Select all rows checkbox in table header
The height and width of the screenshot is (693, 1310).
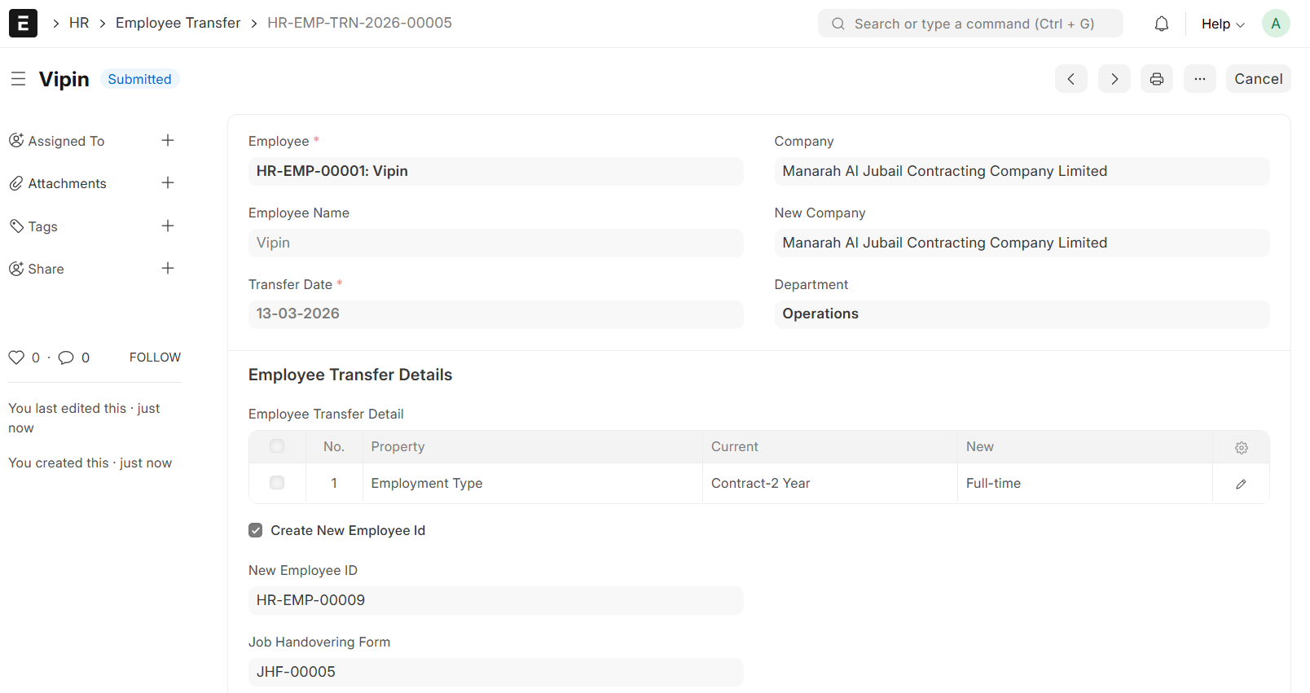pyautogui.click(x=277, y=446)
